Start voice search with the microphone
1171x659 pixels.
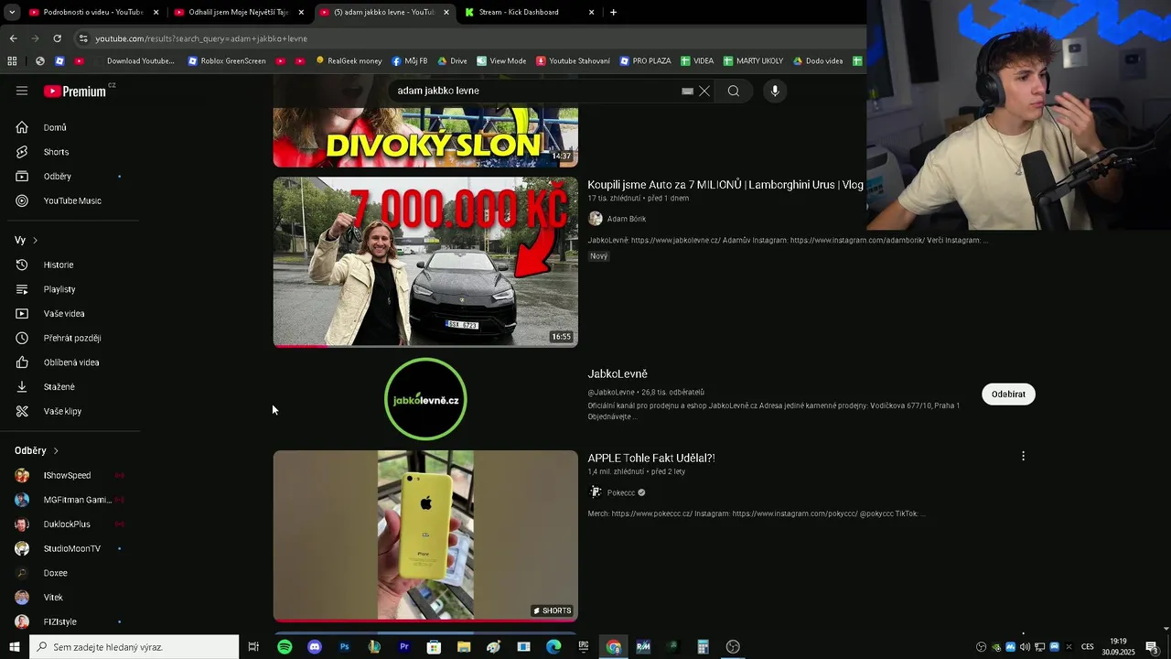[x=775, y=91]
